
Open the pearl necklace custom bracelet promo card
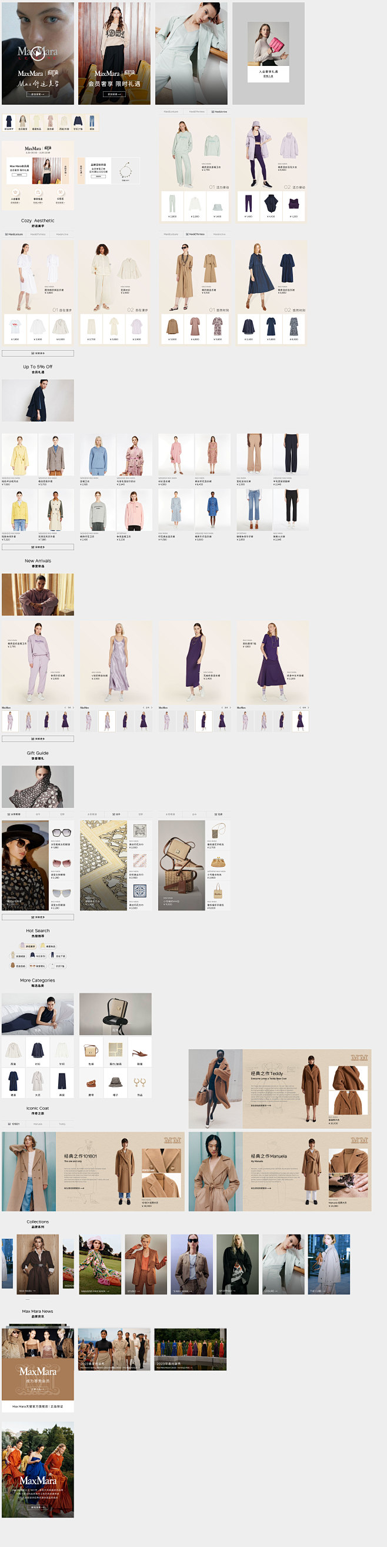[x=114, y=171]
